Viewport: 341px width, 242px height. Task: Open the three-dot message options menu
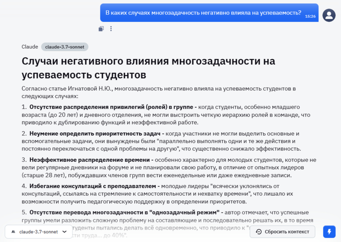(111, 29)
